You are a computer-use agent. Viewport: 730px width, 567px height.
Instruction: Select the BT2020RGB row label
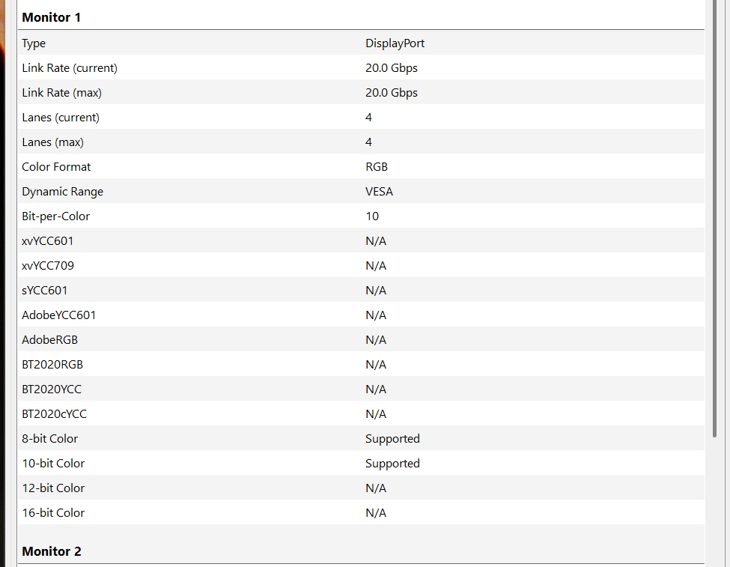52,365
